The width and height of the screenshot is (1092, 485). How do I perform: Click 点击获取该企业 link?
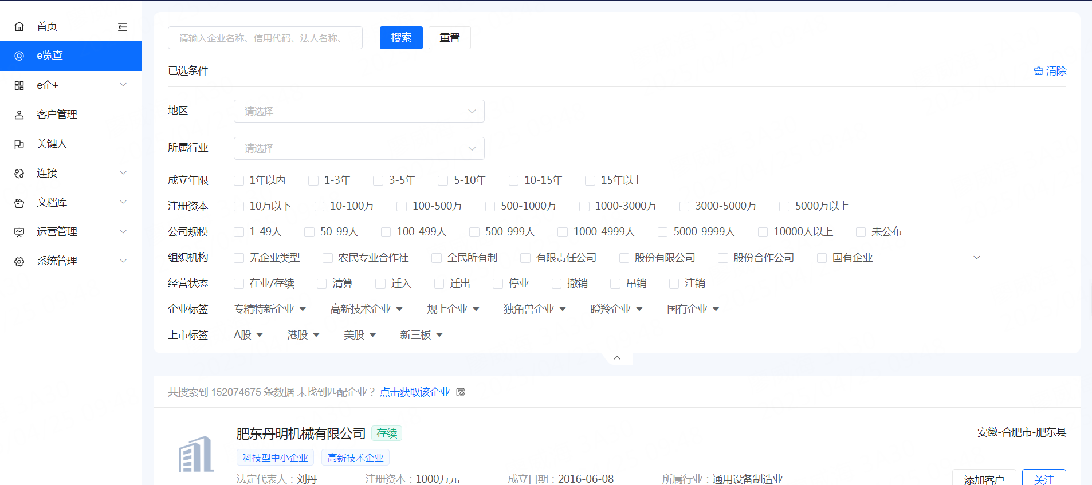coord(415,392)
